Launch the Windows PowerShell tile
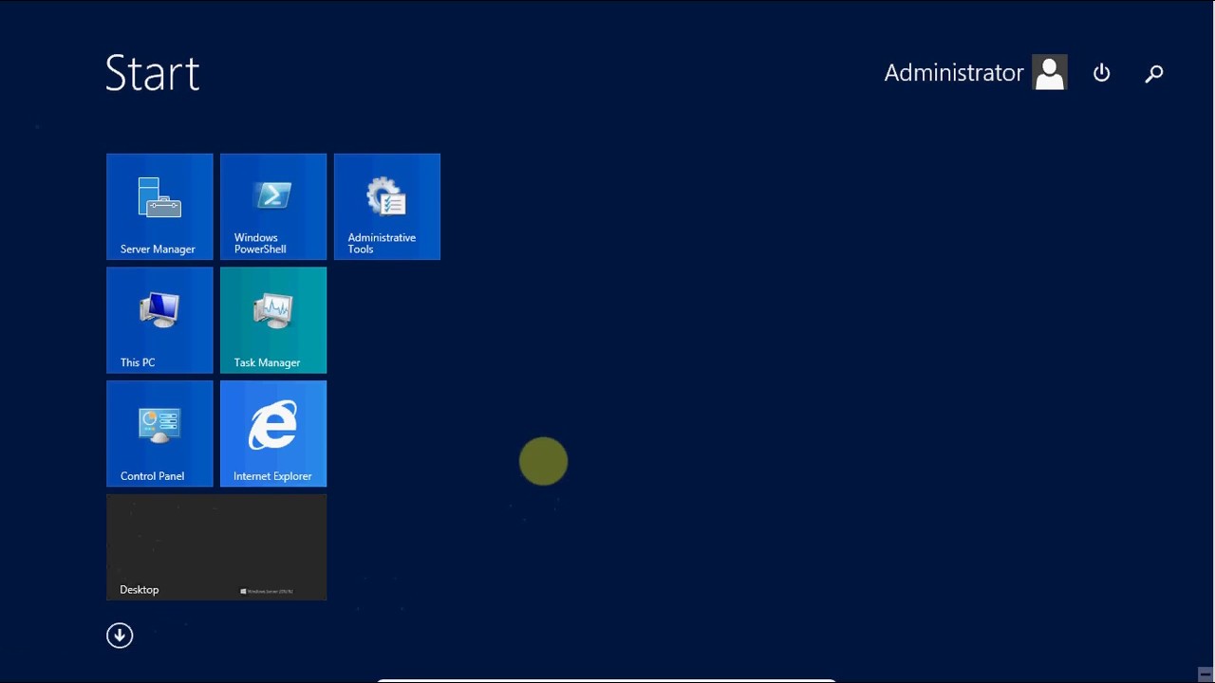The image size is (1215, 683). click(x=273, y=207)
